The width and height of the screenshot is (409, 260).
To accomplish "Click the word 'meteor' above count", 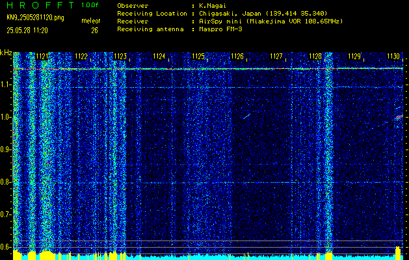I will coord(91,21).
